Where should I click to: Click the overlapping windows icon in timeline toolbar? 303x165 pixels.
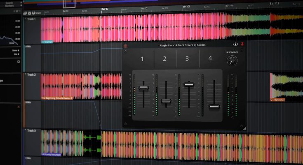[25, 13]
